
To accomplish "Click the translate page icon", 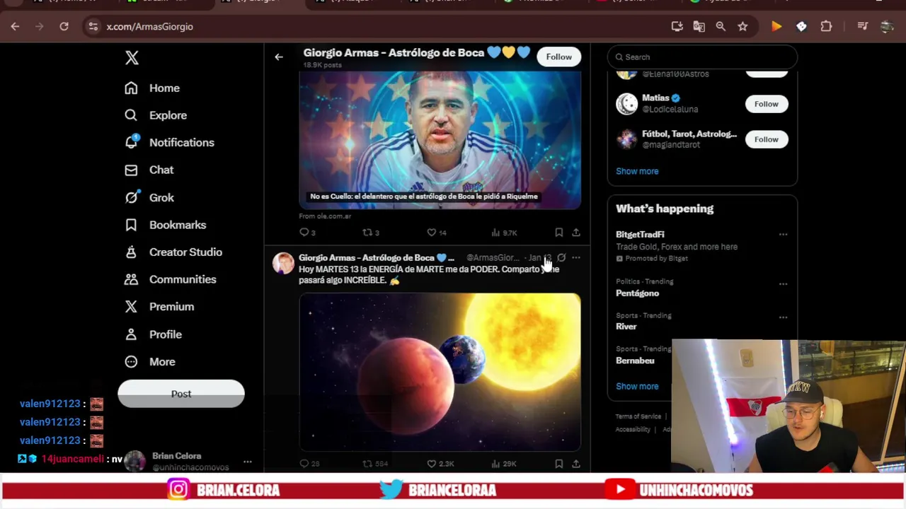I will click(x=699, y=27).
